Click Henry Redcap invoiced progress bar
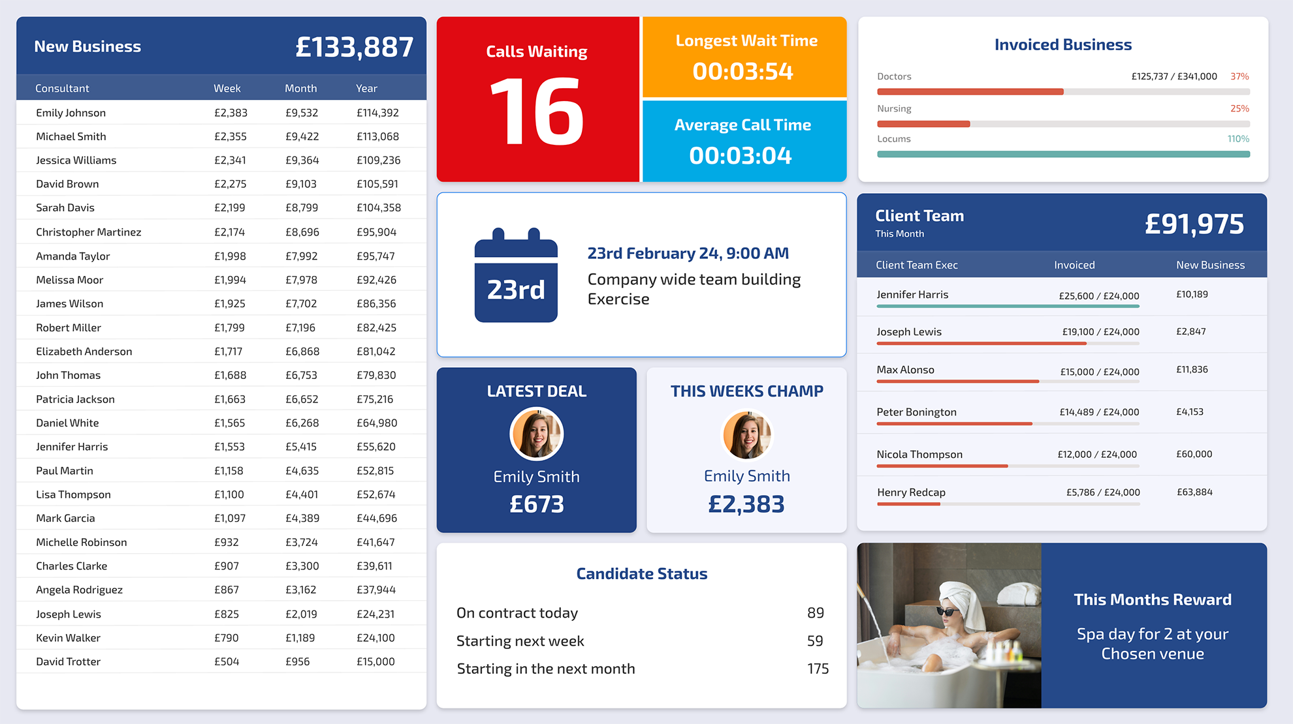 [x=1008, y=504]
